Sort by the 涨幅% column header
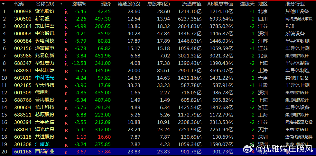The width and height of the screenshot is (316, 156). [79, 4]
